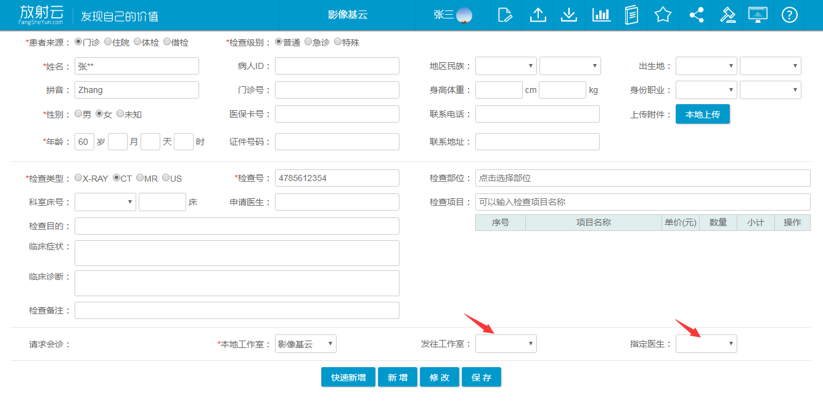
Task: Click the gavel hammer icon in header
Action: [728, 15]
